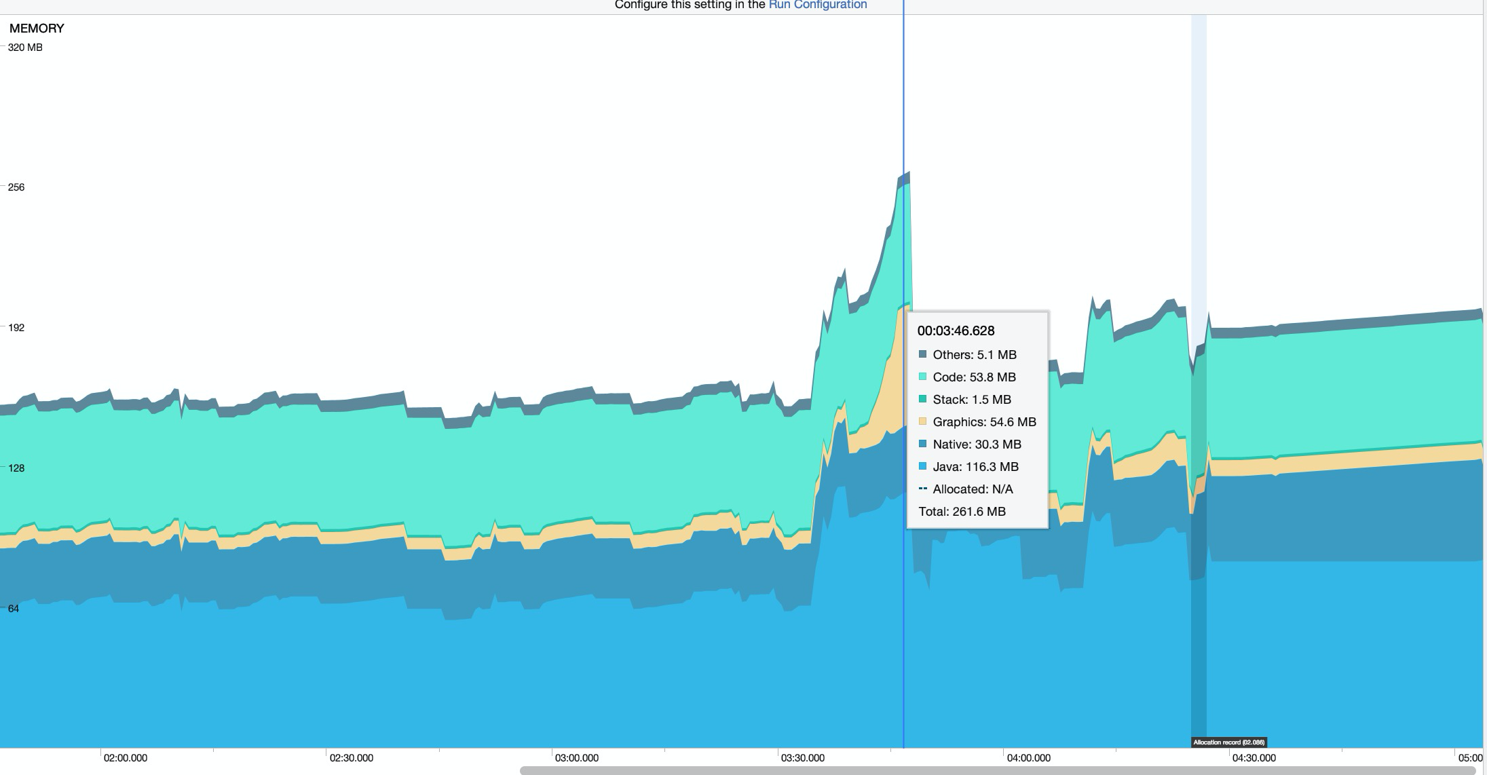Click the Stack color swatch in tooltip
Viewport: 1487px width, 775px height.
pos(922,399)
